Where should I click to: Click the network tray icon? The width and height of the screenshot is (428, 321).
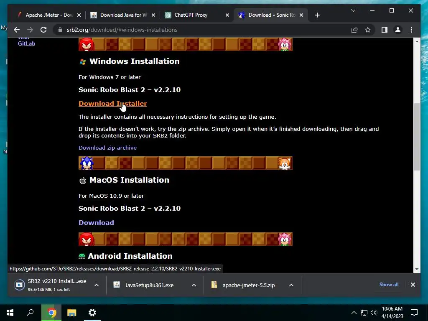(364, 313)
